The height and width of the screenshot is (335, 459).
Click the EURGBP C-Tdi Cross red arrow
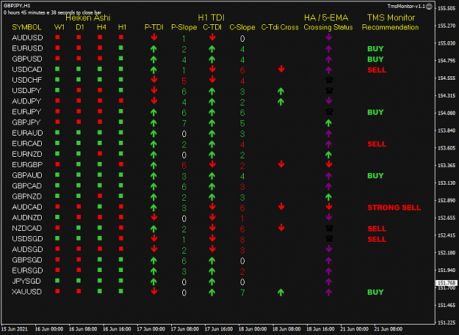tap(281, 164)
